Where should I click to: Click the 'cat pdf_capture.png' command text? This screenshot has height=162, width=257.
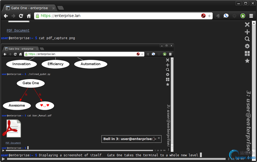coord(57,38)
